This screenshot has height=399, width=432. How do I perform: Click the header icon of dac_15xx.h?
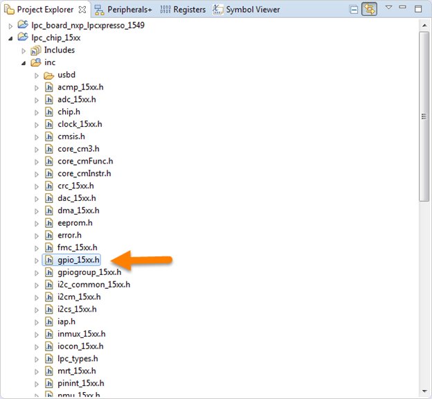pyautogui.click(x=48, y=198)
